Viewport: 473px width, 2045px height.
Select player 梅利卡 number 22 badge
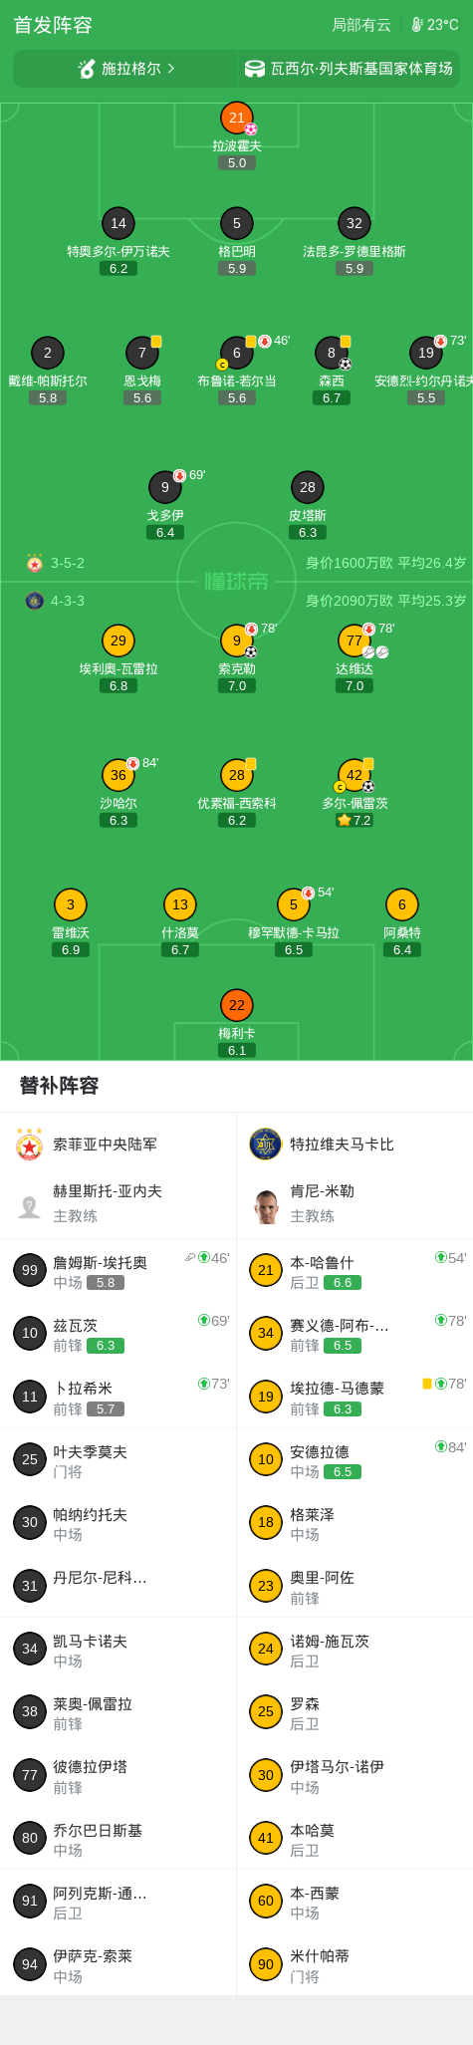pyautogui.click(x=237, y=1005)
